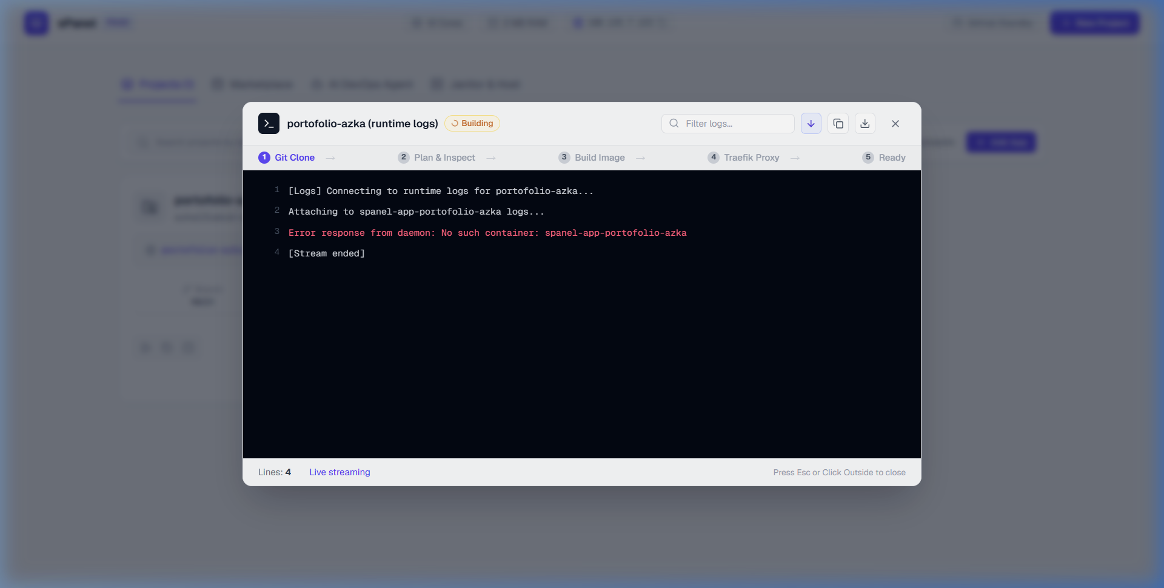The image size is (1164, 588).
Task: Click the step 2 number badge
Action: point(404,158)
